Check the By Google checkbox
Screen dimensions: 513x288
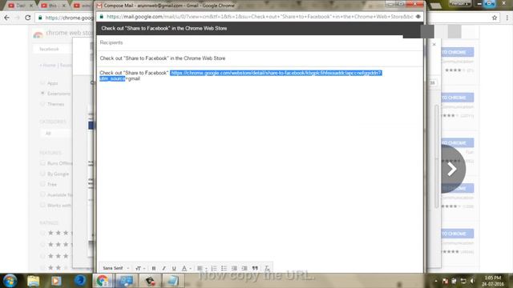tap(42, 174)
